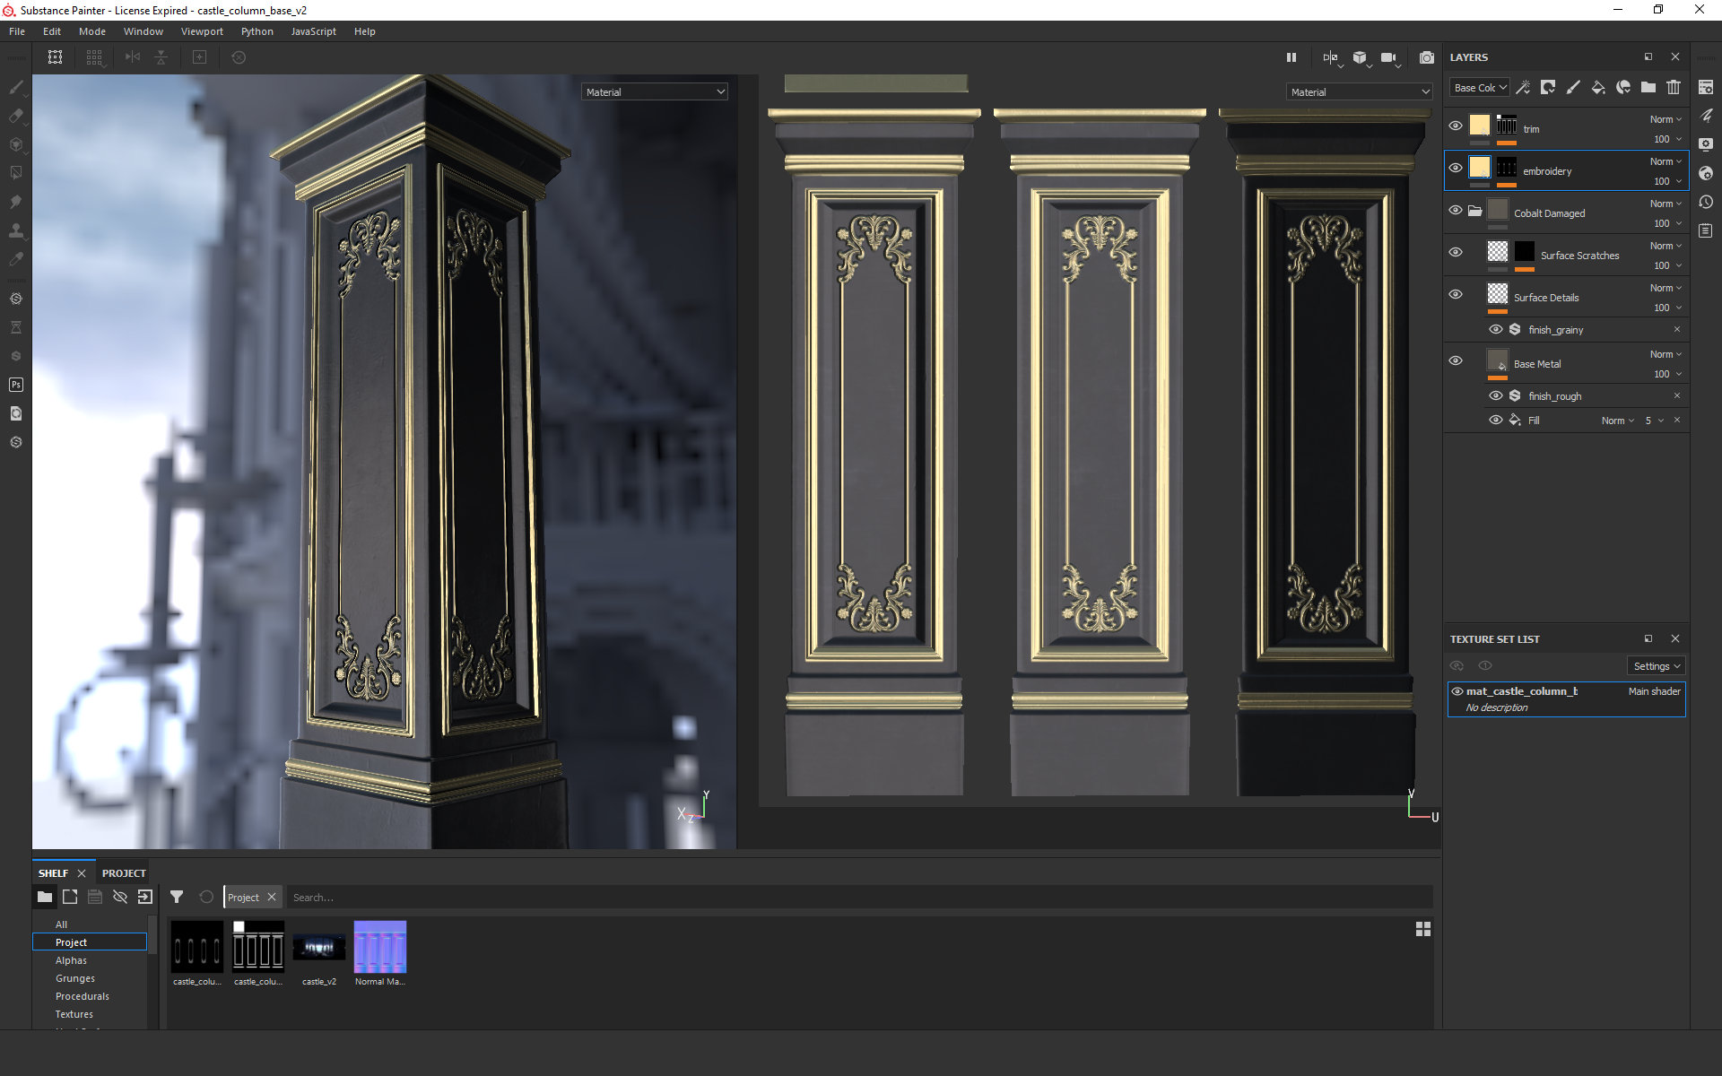Select the Alphas shelf category
Screen dimensions: 1722x1076
click(x=72, y=960)
